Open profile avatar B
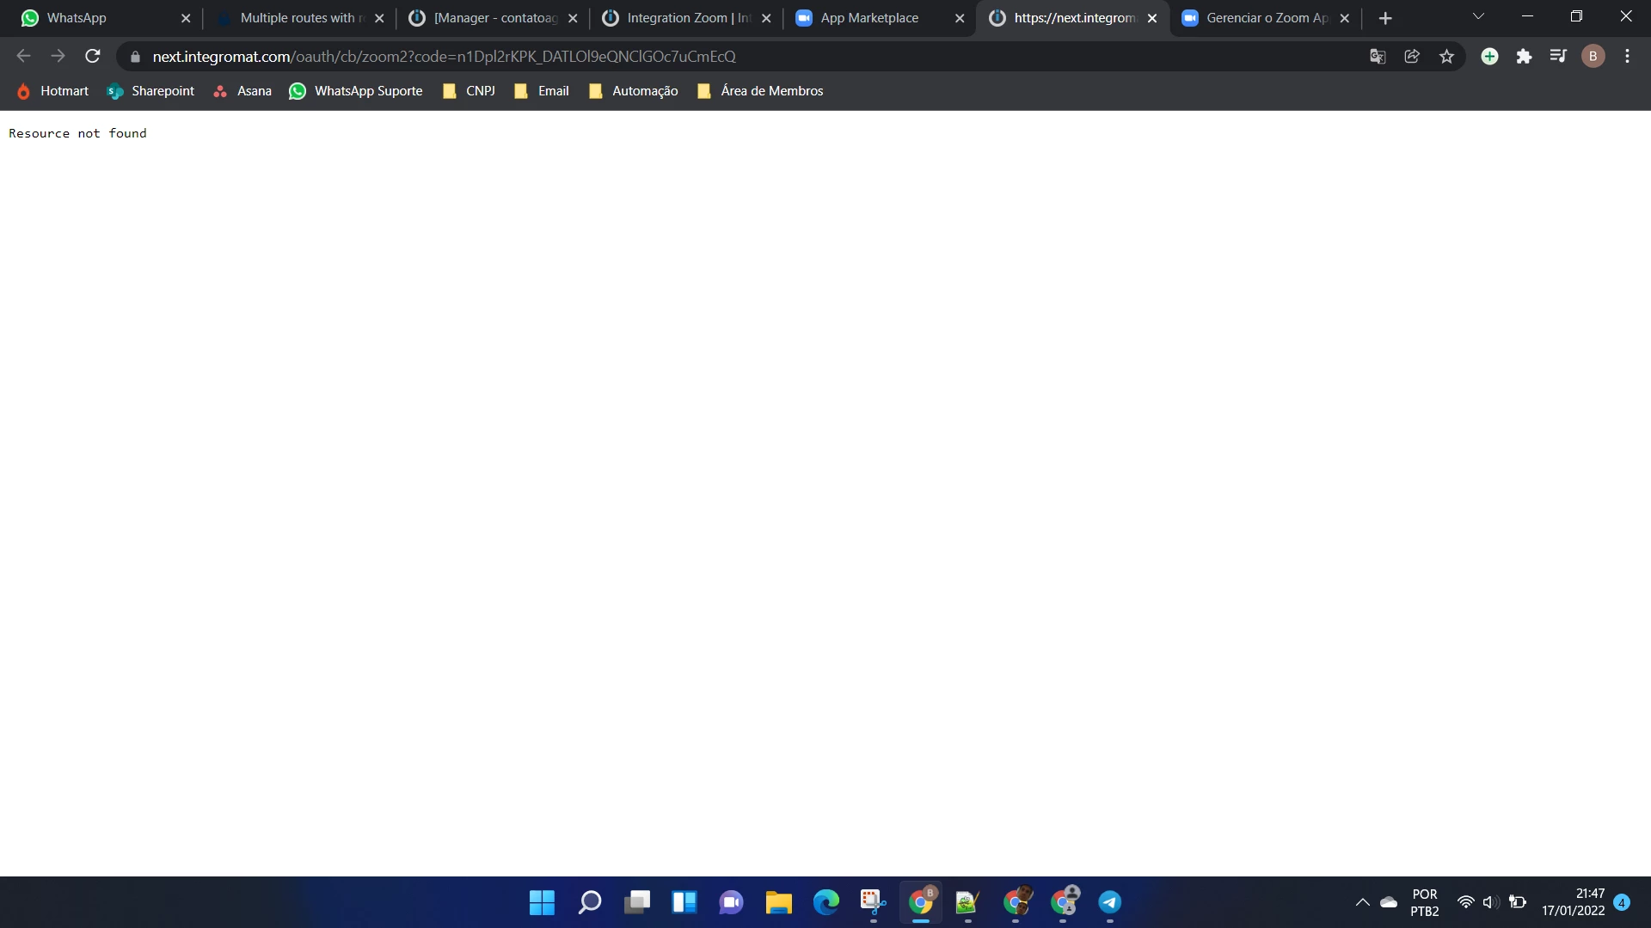The height and width of the screenshot is (928, 1651). (x=1593, y=57)
